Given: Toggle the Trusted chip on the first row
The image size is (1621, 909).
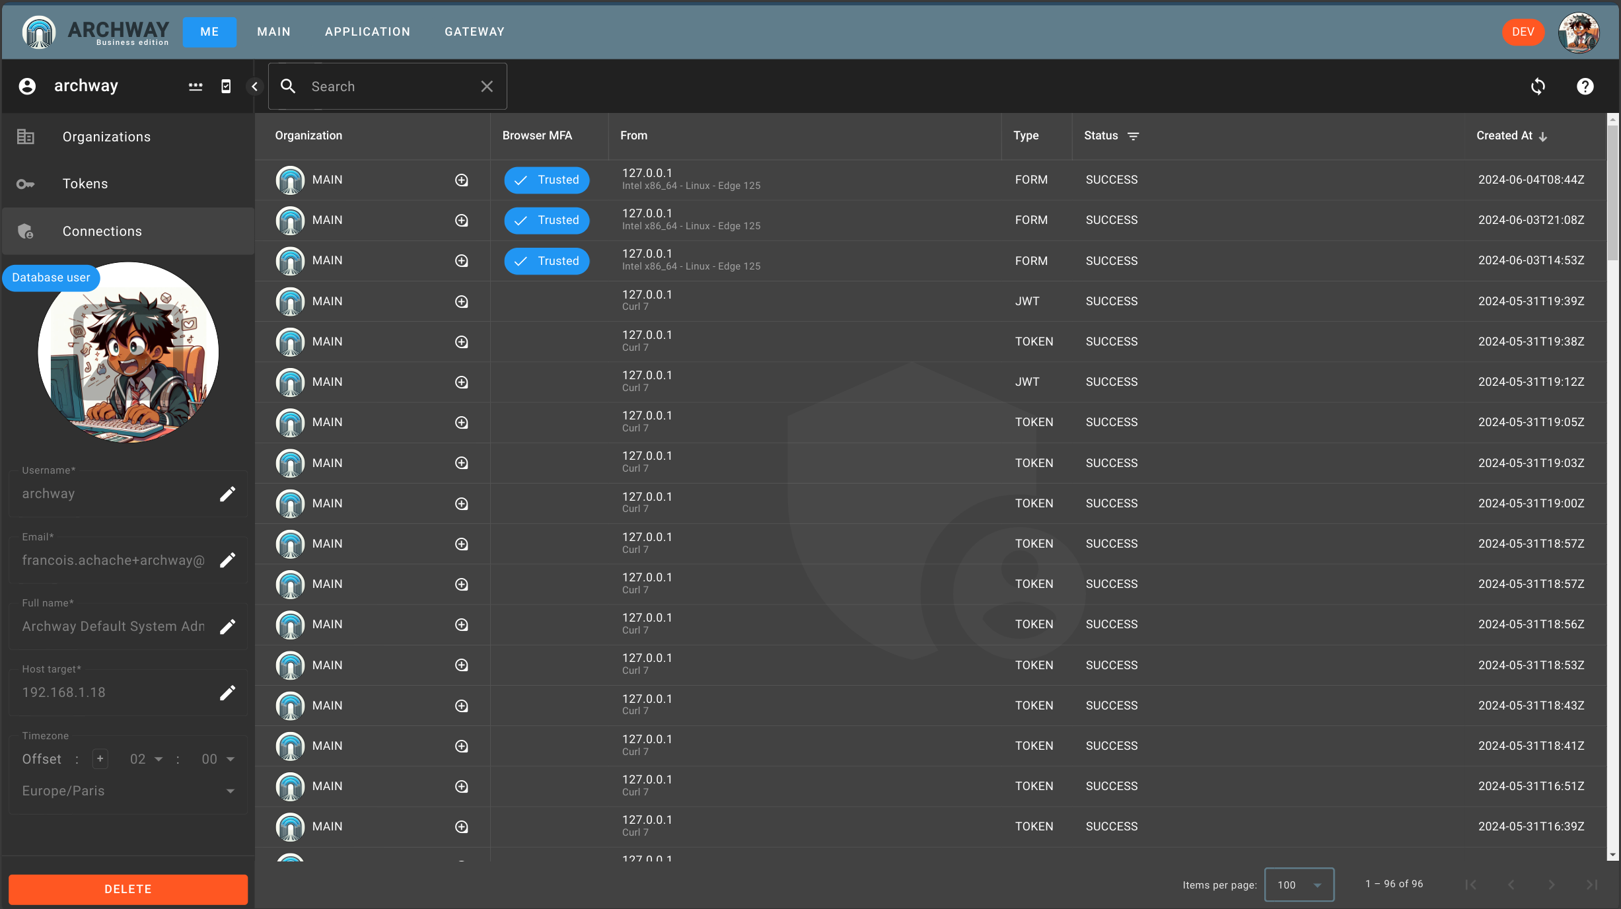Looking at the screenshot, I should [x=547, y=180].
